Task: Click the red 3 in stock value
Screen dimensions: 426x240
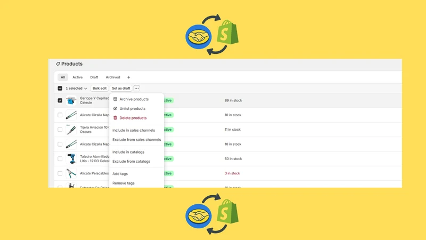Action: pyautogui.click(x=232, y=173)
